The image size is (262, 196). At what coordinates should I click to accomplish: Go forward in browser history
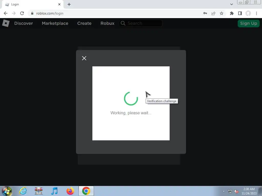tap(14, 13)
